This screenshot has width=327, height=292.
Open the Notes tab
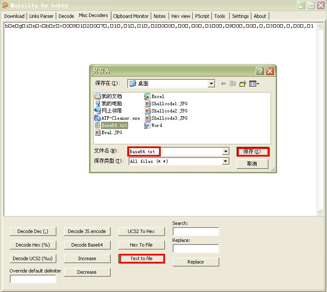159,16
